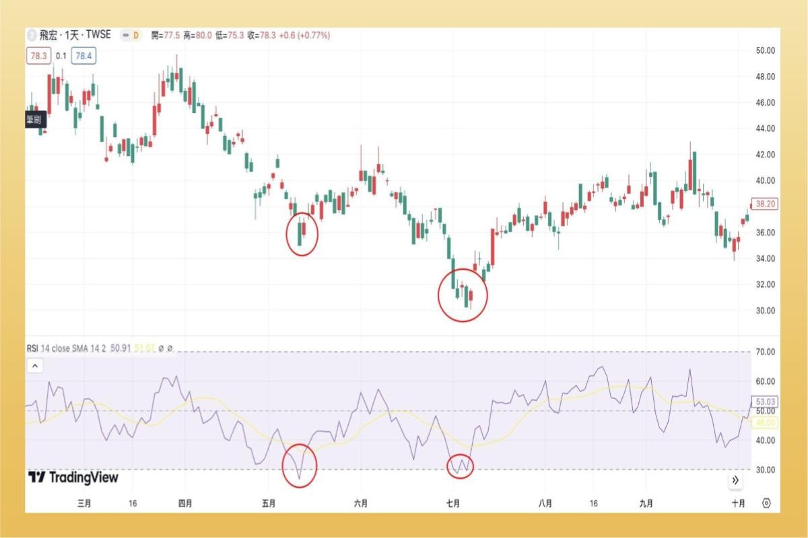Click the eye-shaped visibility pill next to D

[x=127, y=35]
